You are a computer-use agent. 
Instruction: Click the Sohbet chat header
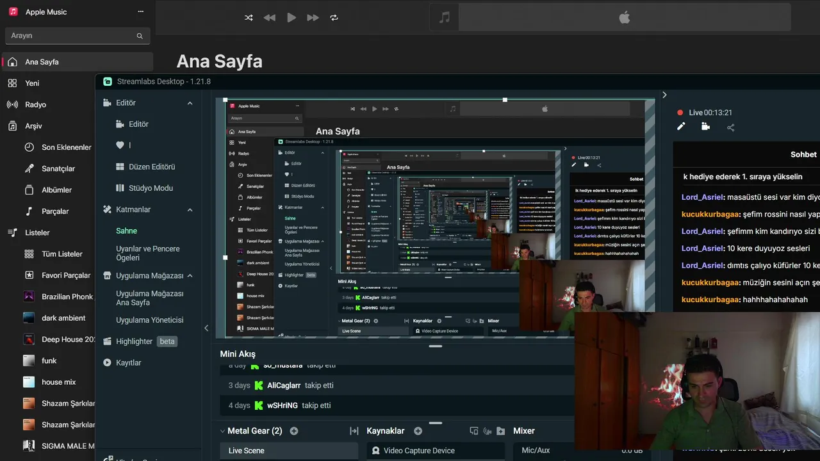click(x=803, y=154)
